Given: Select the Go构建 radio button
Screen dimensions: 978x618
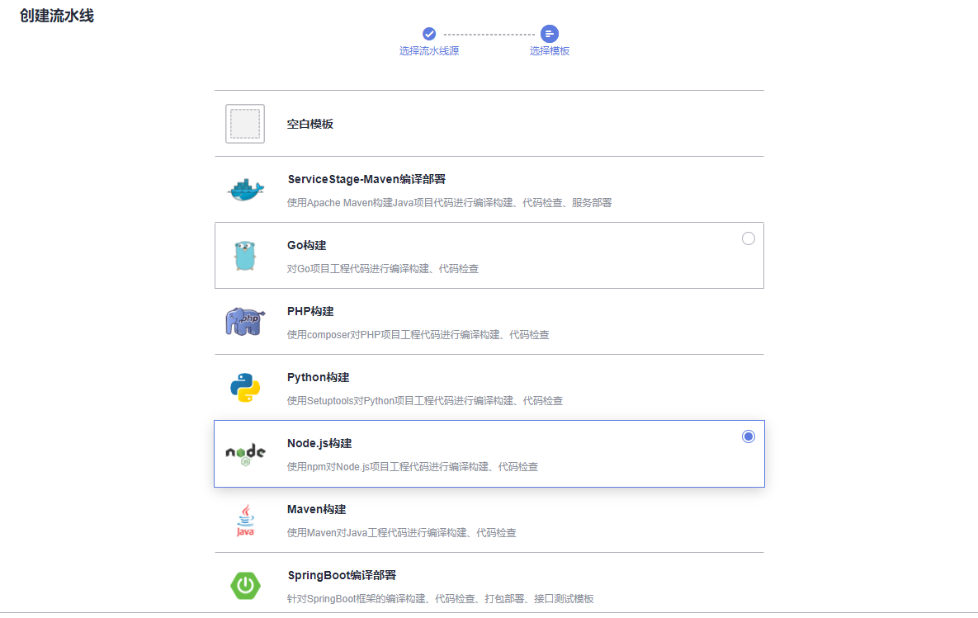Looking at the screenshot, I should tap(749, 238).
